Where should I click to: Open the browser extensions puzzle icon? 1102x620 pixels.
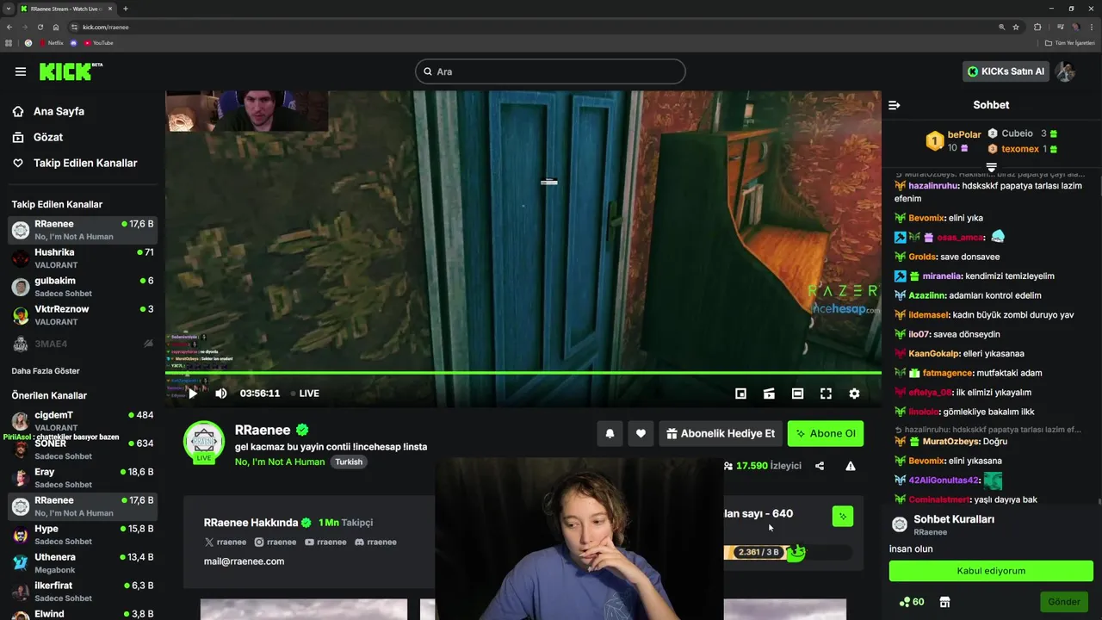(x=1037, y=27)
